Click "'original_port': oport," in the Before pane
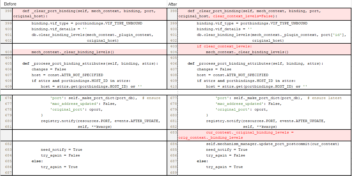The image size is (352, 176). point(77,109)
